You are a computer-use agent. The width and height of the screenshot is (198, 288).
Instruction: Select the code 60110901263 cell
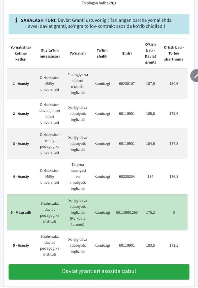(127, 212)
